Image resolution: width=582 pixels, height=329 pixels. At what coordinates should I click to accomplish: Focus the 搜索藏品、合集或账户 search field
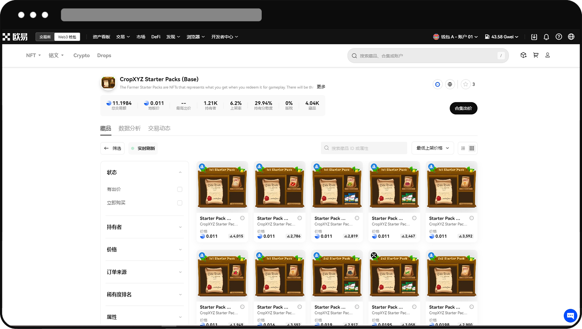(x=428, y=56)
